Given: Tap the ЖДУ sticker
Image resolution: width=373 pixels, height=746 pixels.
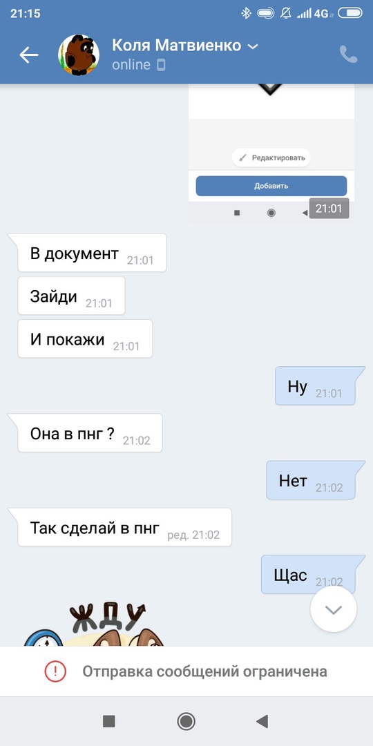Looking at the screenshot, I should point(94,624).
